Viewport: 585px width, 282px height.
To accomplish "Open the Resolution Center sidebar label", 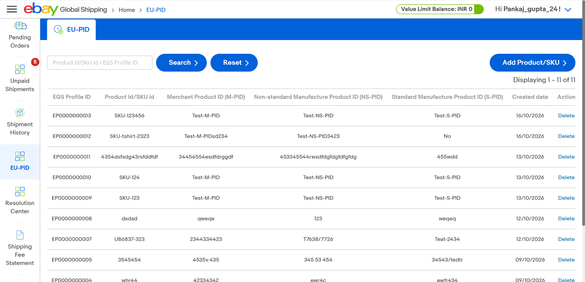I will click(x=20, y=207).
